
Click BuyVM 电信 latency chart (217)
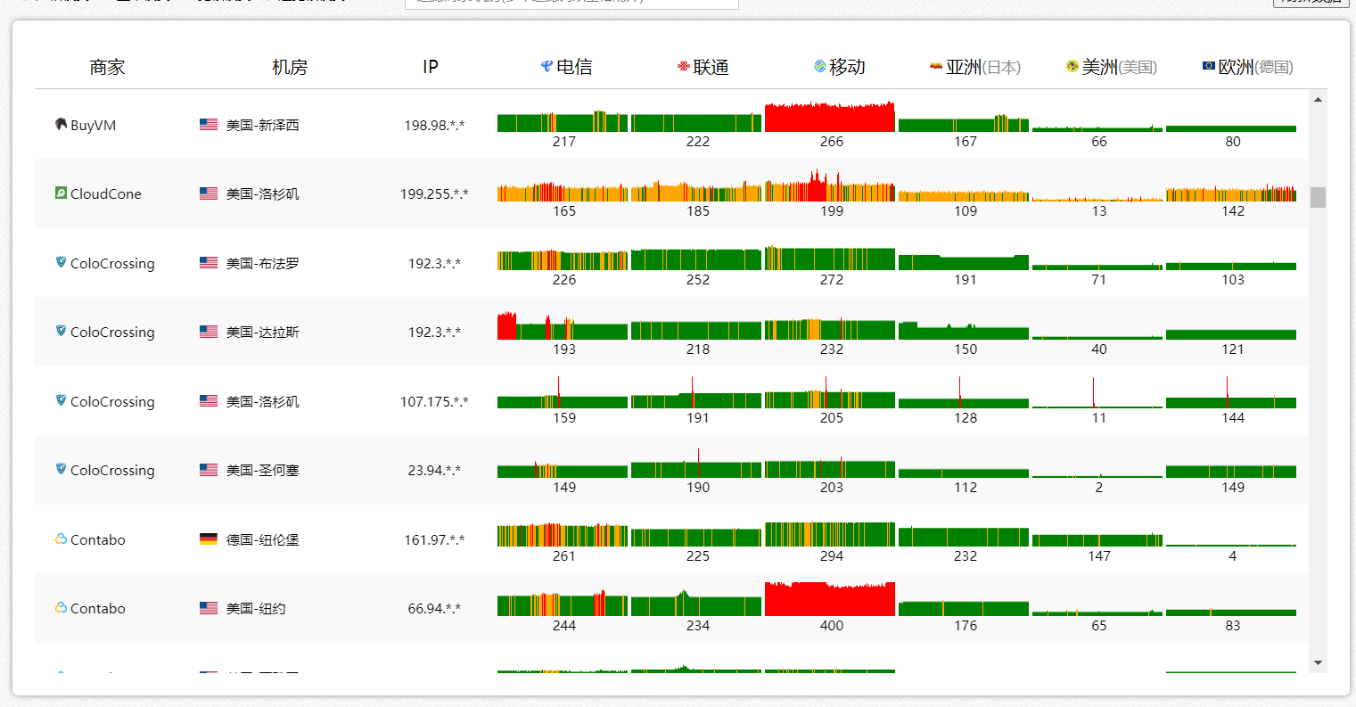[563, 121]
